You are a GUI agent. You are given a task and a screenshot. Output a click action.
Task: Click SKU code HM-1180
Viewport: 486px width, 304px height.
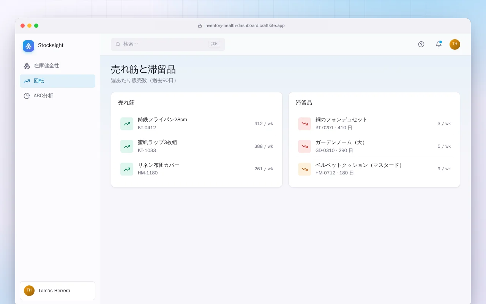148,173
